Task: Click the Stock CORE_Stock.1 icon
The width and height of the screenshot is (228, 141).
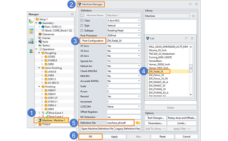Action: click(43, 30)
